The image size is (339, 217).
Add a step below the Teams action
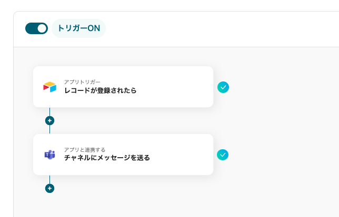tap(49, 188)
